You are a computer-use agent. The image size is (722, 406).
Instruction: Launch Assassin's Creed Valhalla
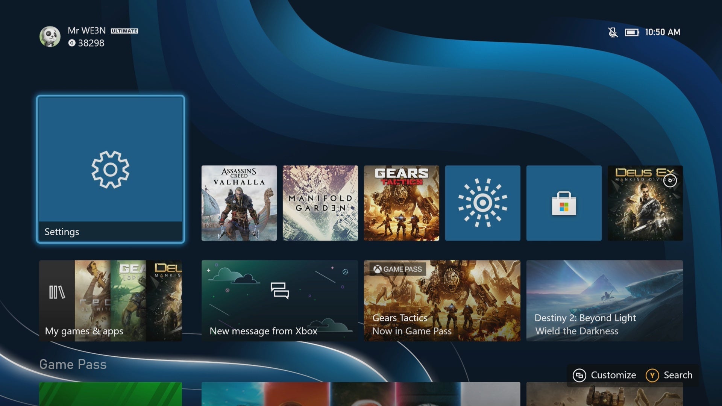tap(239, 203)
